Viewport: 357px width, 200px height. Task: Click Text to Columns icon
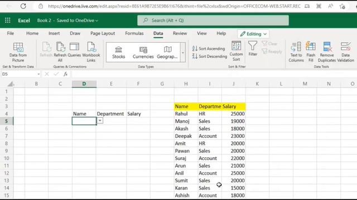(296, 47)
